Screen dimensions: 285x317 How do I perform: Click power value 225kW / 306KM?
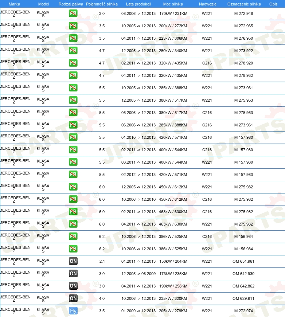173,38
